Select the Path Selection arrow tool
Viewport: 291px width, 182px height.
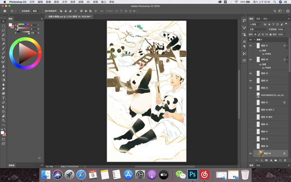tap(3, 107)
